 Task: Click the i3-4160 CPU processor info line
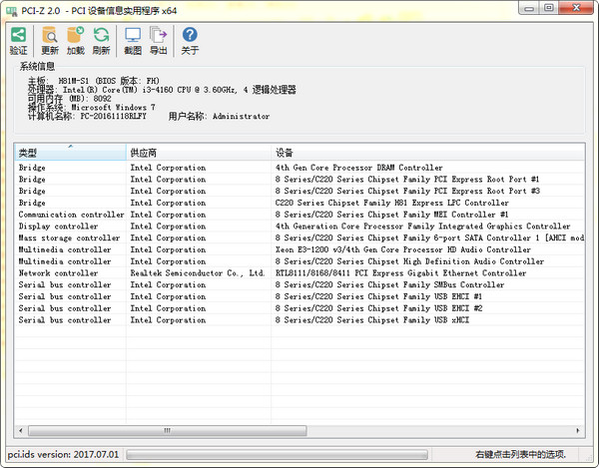[162, 90]
